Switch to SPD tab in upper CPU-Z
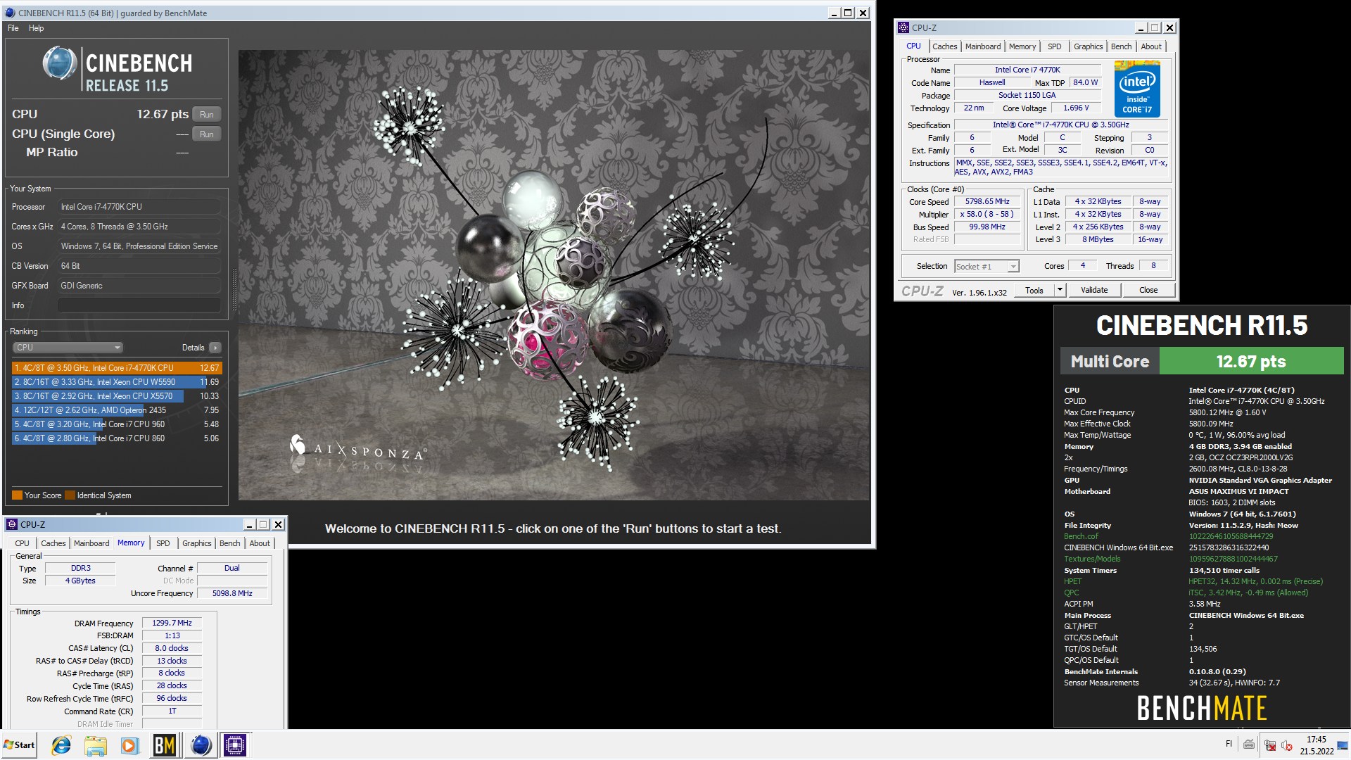Screen dimensions: 1351x760 [1054, 46]
